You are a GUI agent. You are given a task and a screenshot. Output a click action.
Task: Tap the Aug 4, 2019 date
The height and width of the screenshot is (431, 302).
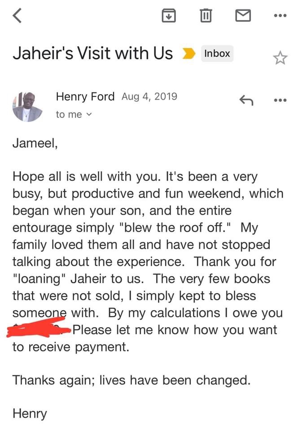click(x=149, y=97)
